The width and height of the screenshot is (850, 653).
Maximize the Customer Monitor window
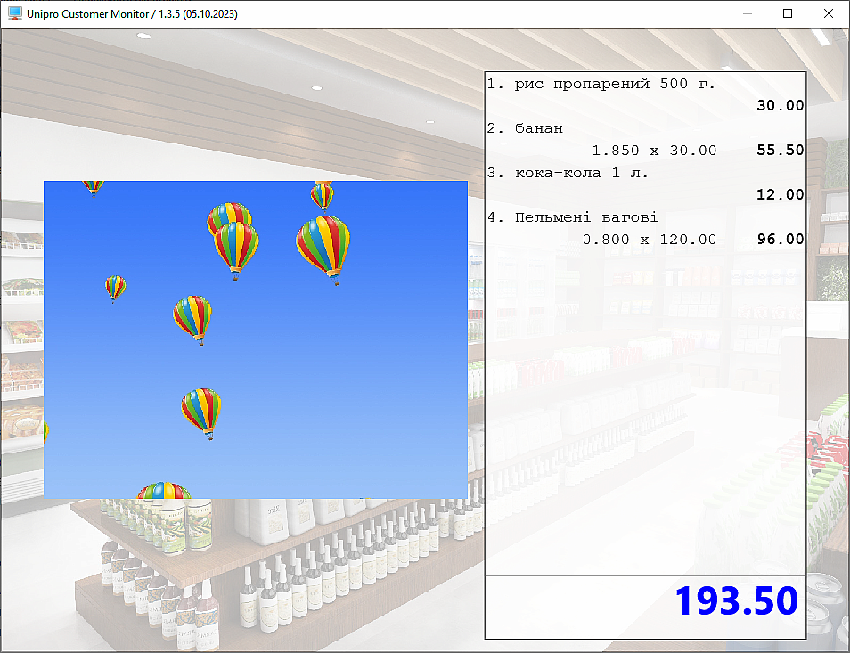tap(788, 13)
